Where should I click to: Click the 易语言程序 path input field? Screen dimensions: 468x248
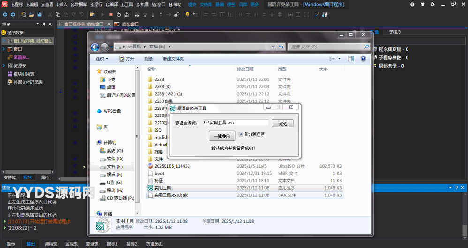(235, 123)
